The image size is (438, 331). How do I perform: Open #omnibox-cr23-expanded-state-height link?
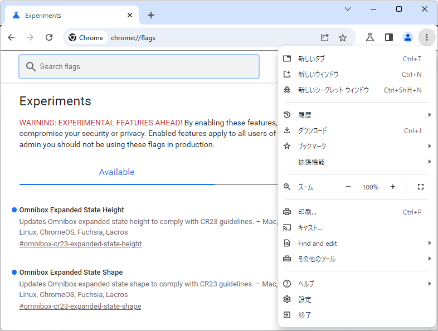[x=80, y=244]
